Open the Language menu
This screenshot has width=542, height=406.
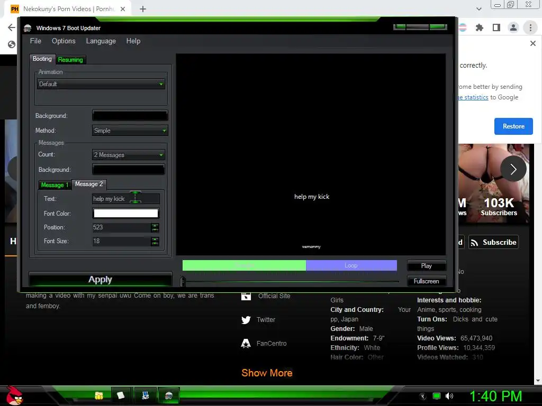tap(101, 41)
